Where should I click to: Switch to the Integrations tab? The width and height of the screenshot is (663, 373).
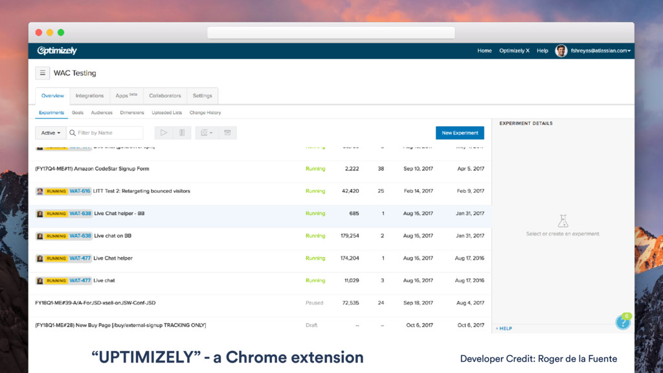pyautogui.click(x=89, y=96)
